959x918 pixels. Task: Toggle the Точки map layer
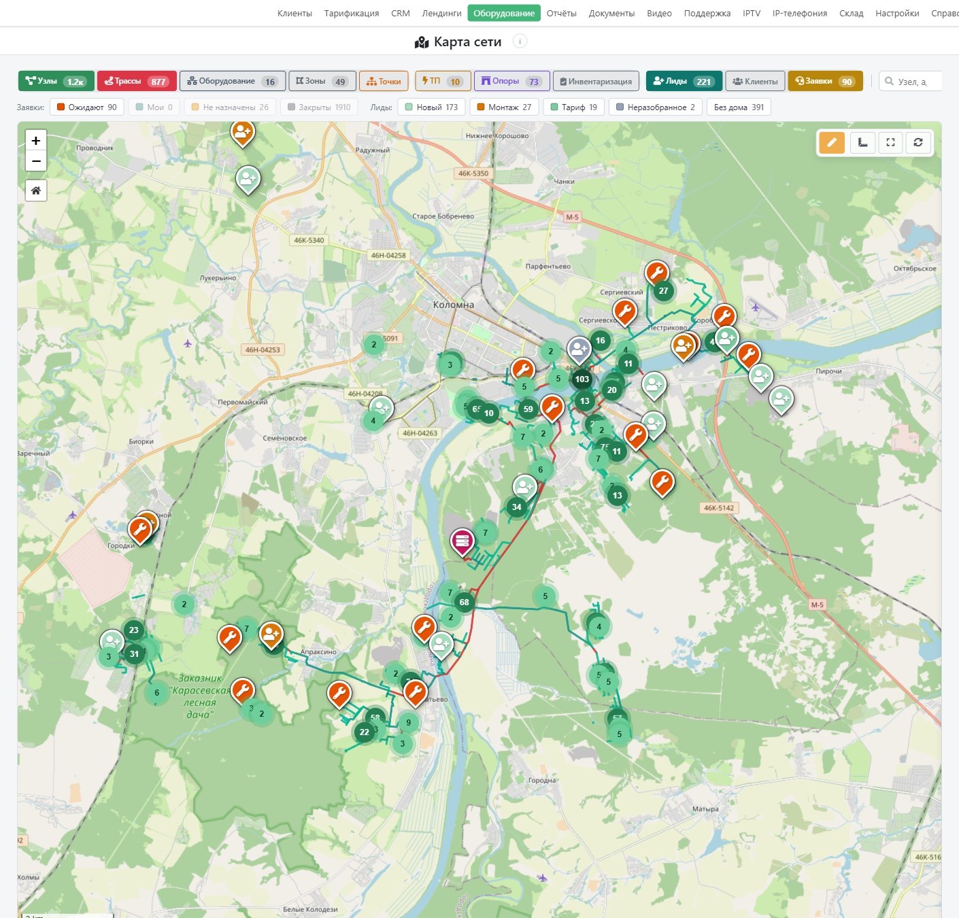pyautogui.click(x=384, y=81)
